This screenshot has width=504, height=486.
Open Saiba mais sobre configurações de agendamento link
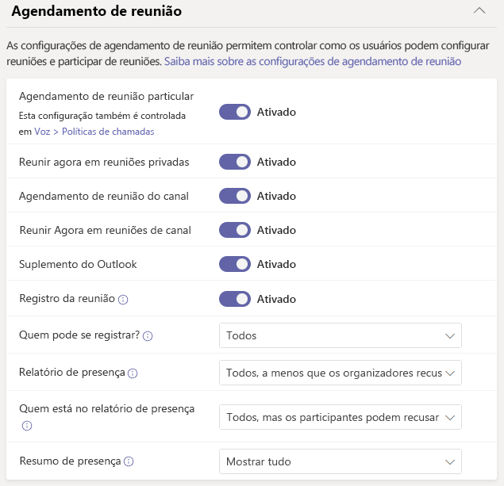(x=313, y=60)
